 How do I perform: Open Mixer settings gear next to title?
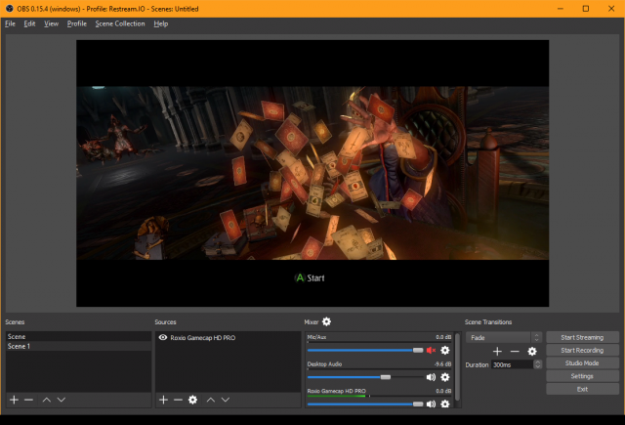[326, 321]
